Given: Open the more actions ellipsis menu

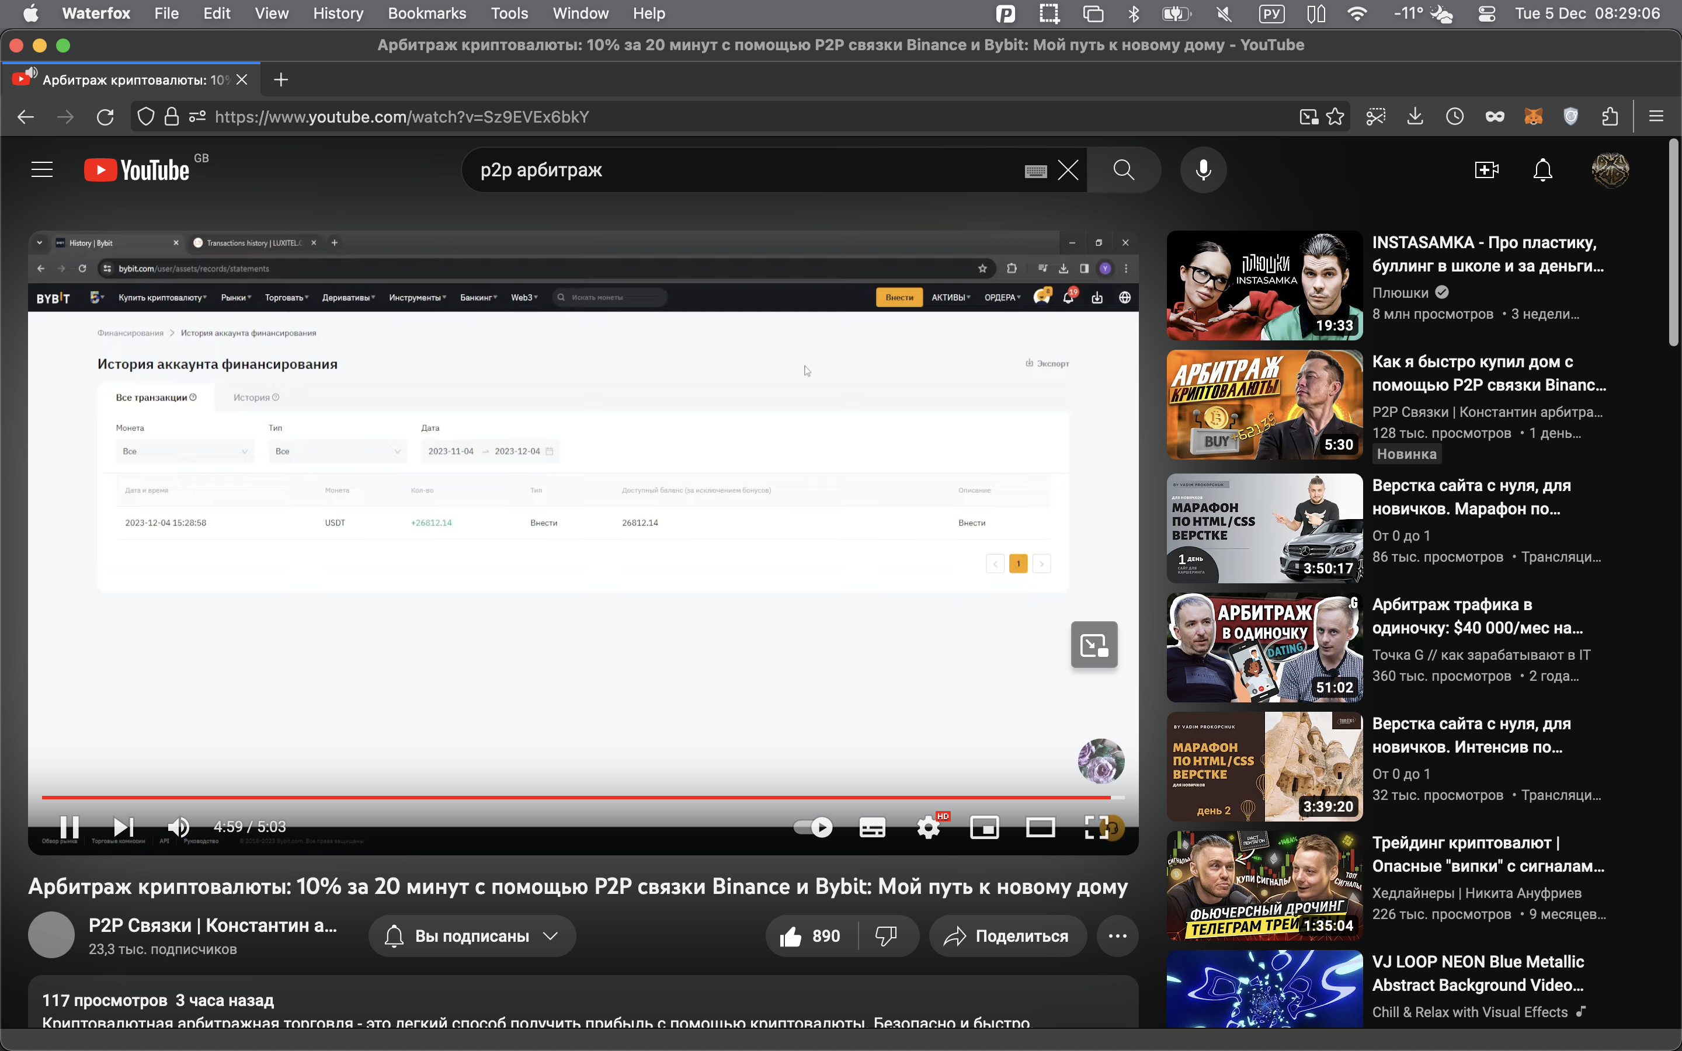Looking at the screenshot, I should [x=1117, y=935].
